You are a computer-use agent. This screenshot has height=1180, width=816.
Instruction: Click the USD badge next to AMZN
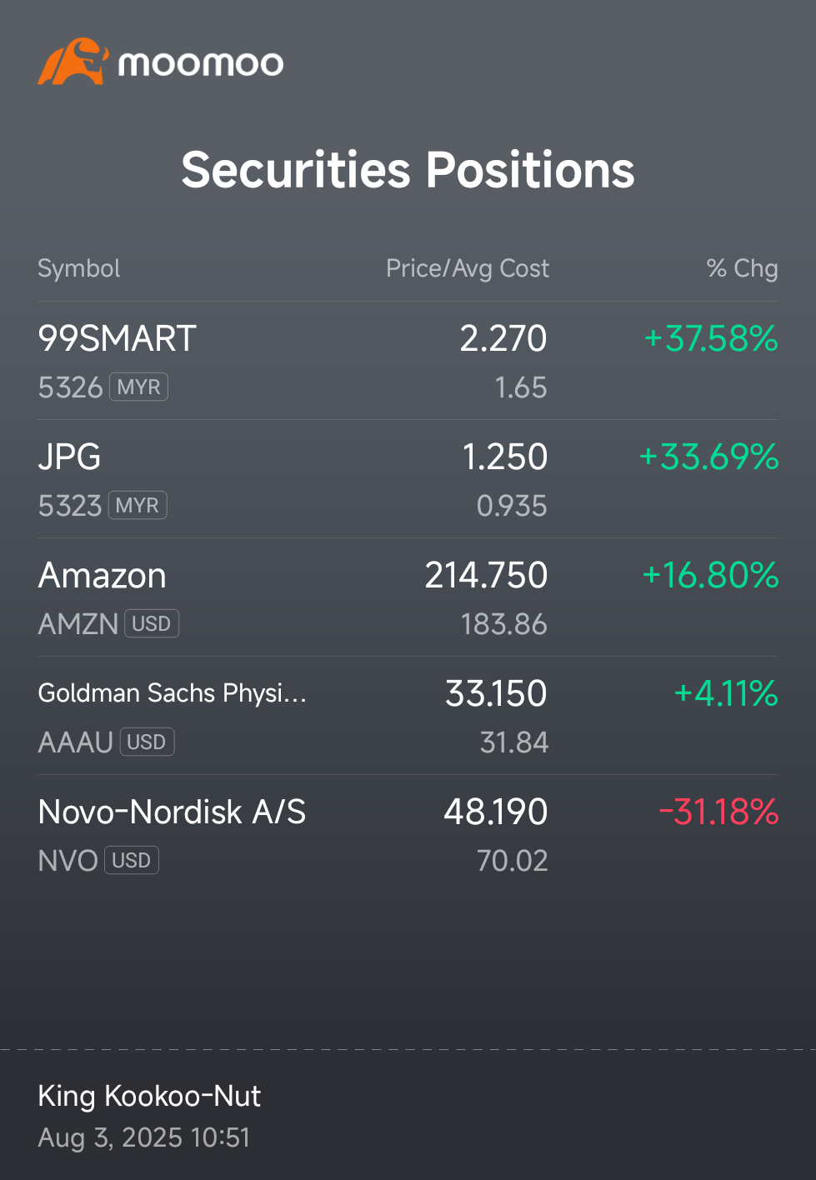[x=152, y=623]
